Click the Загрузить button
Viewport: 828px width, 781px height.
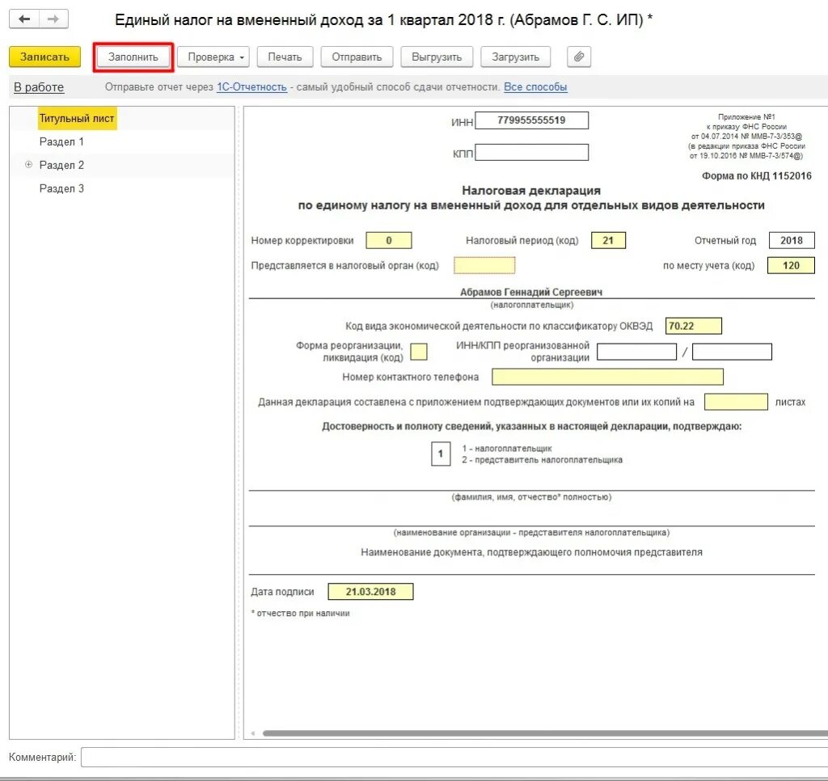point(515,57)
